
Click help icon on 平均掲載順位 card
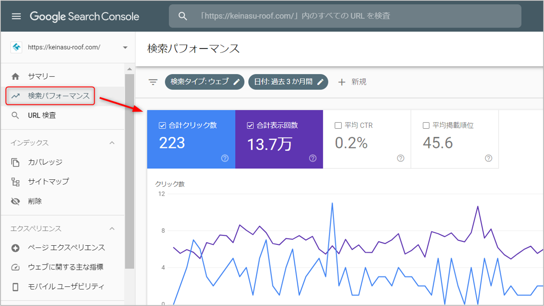[x=488, y=158]
